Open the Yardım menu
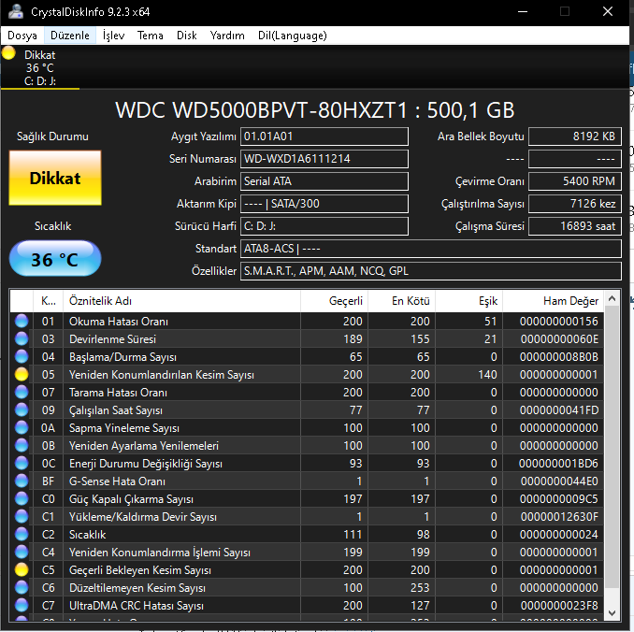The height and width of the screenshot is (632, 634). click(227, 36)
